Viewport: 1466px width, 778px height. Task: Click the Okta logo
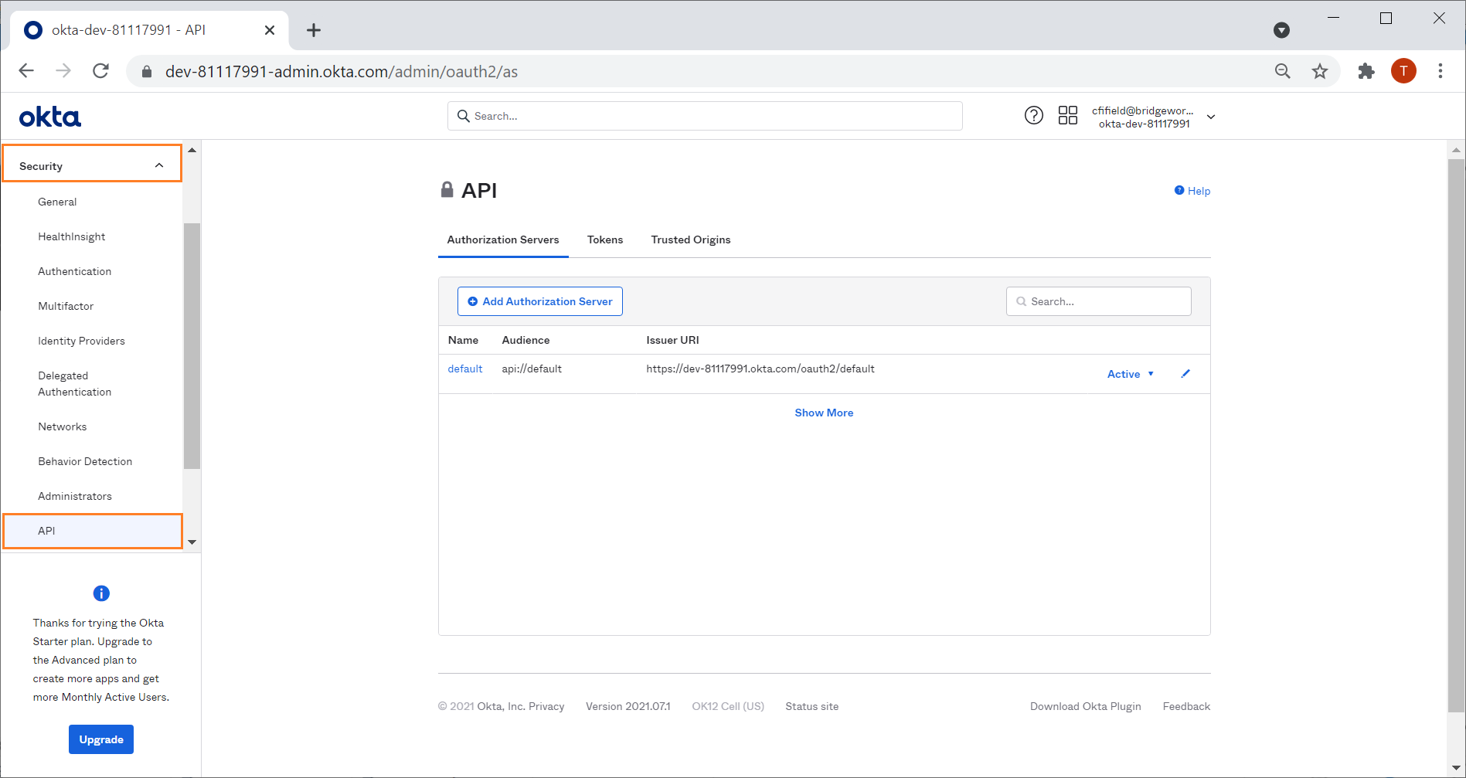tap(50, 117)
